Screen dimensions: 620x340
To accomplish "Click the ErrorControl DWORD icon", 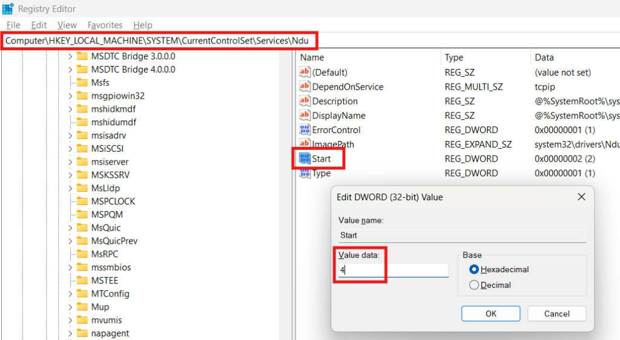I will [305, 130].
